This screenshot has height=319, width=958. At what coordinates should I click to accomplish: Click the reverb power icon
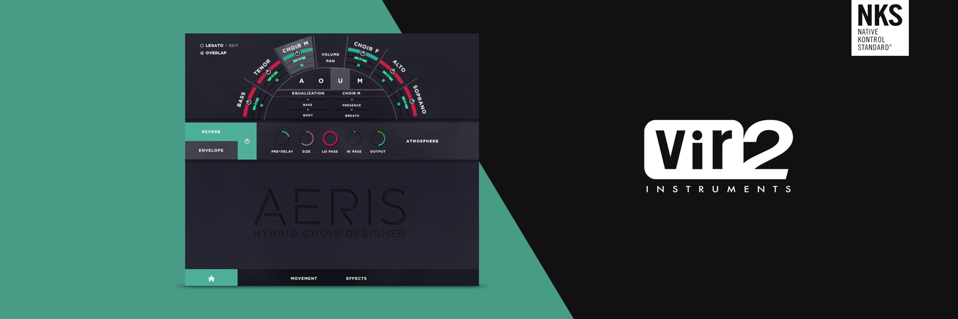tap(247, 141)
